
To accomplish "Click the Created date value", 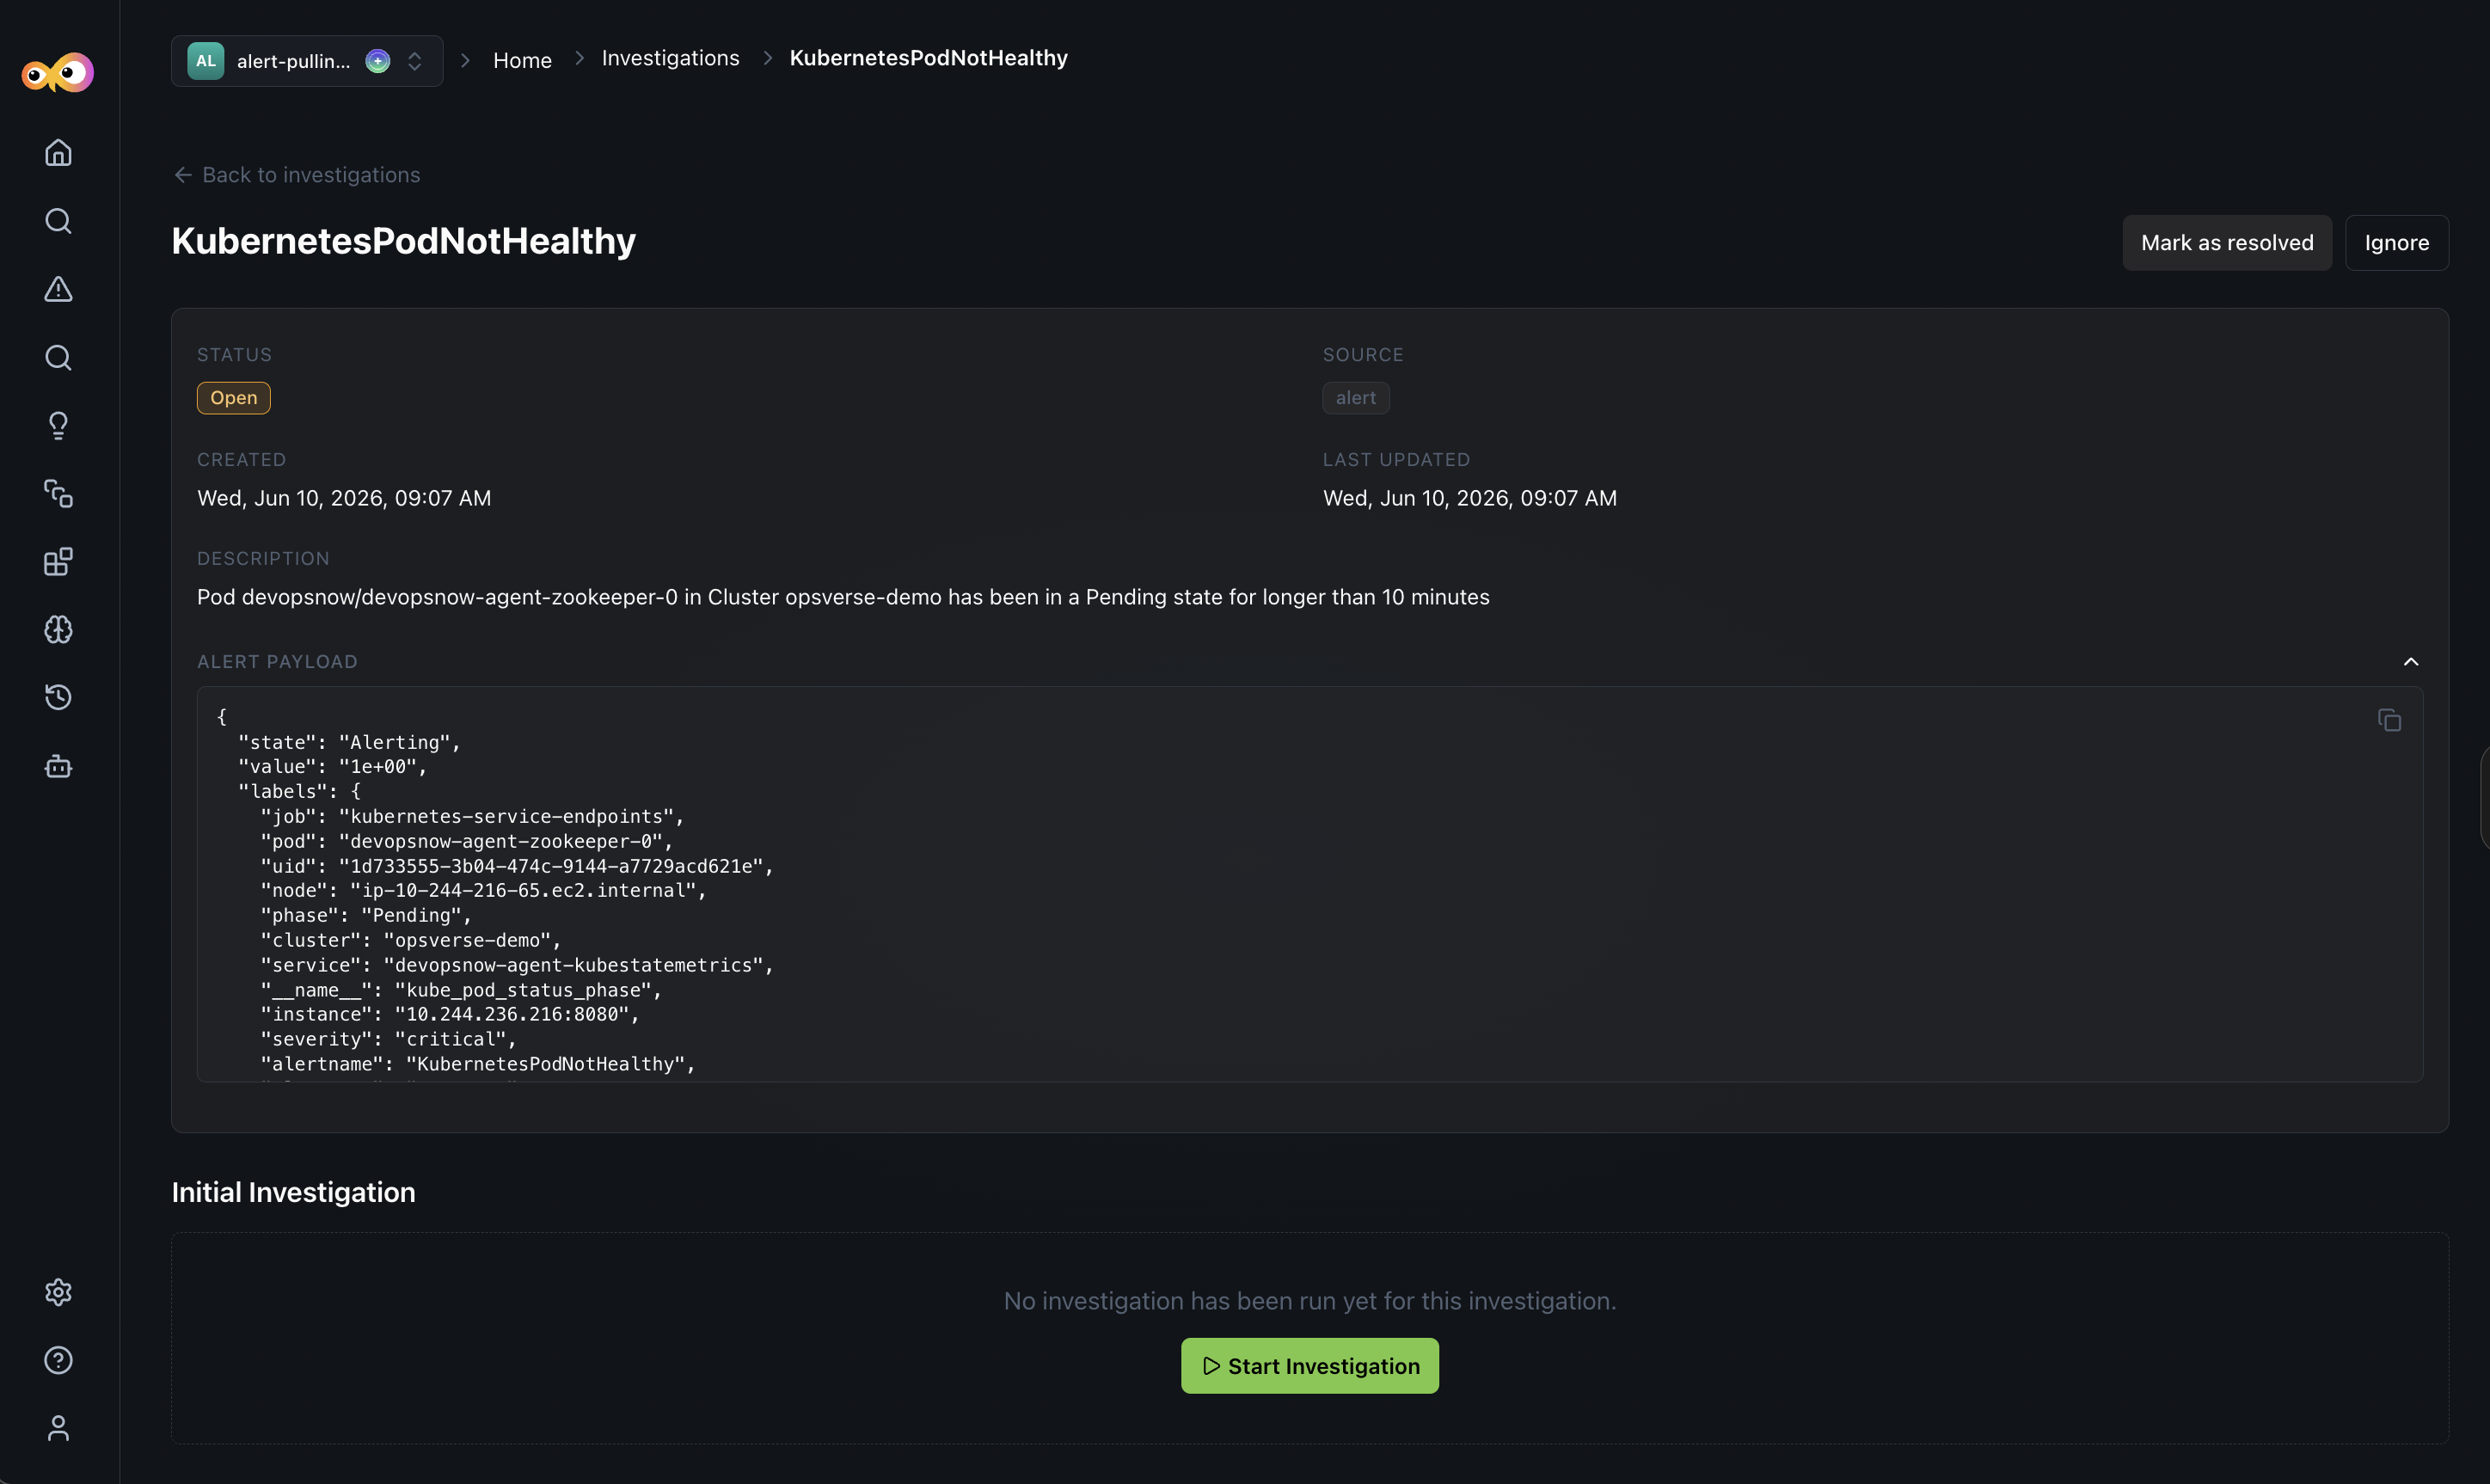I will pyautogui.click(x=344, y=498).
